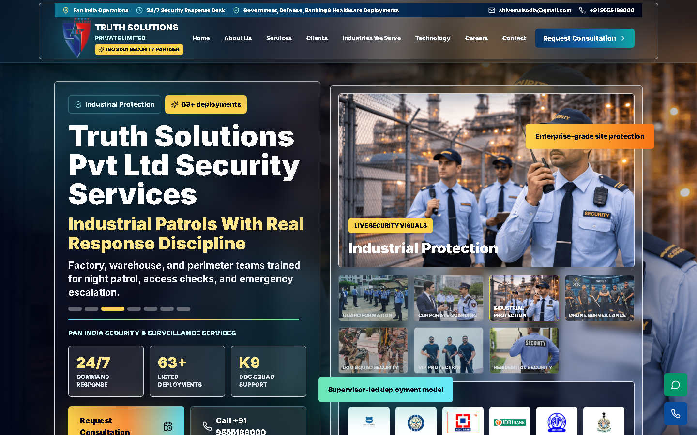This screenshot has height=435, width=697.
Task: Click the +91 9555188000 number in the top bar
Action: click(612, 10)
